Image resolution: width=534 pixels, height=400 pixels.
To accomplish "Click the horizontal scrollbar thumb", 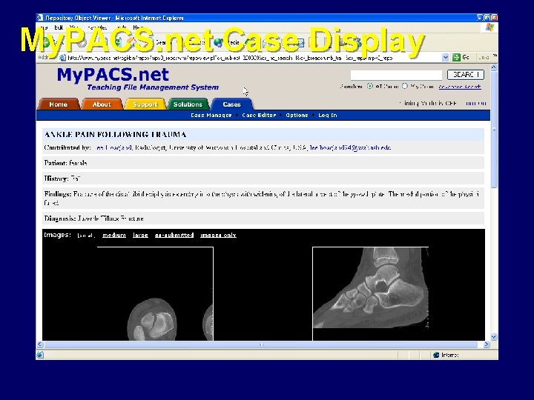I will pos(261,344).
